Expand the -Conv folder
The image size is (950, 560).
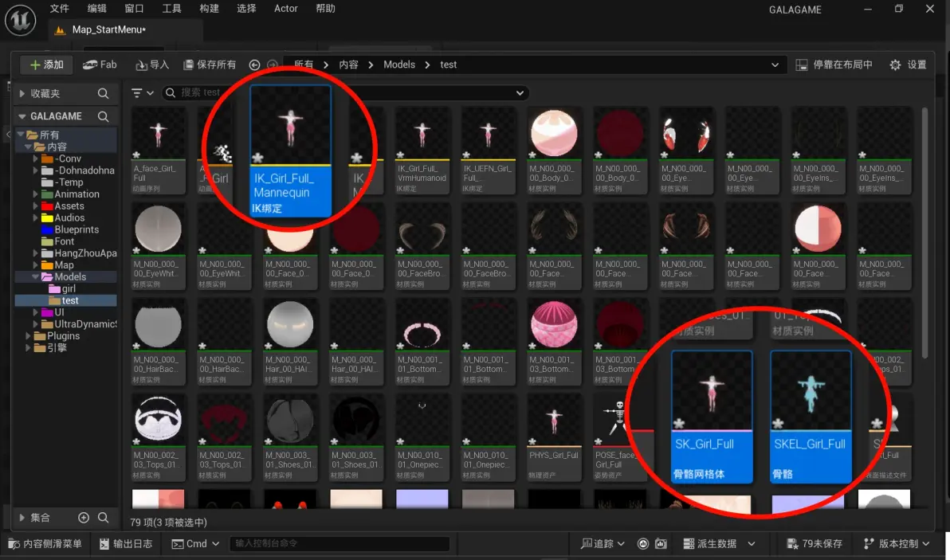[35, 159]
